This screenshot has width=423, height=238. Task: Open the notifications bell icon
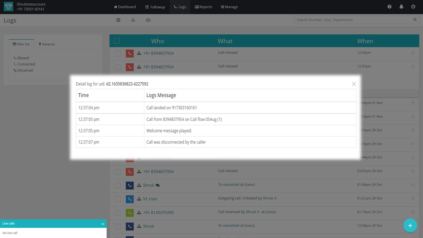(401, 7)
